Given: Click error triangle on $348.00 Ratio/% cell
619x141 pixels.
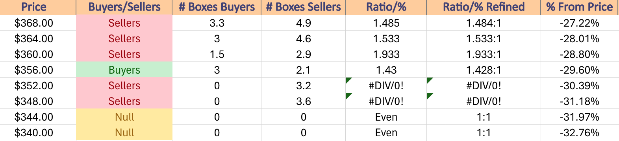Looking at the screenshot, I should [348, 96].
